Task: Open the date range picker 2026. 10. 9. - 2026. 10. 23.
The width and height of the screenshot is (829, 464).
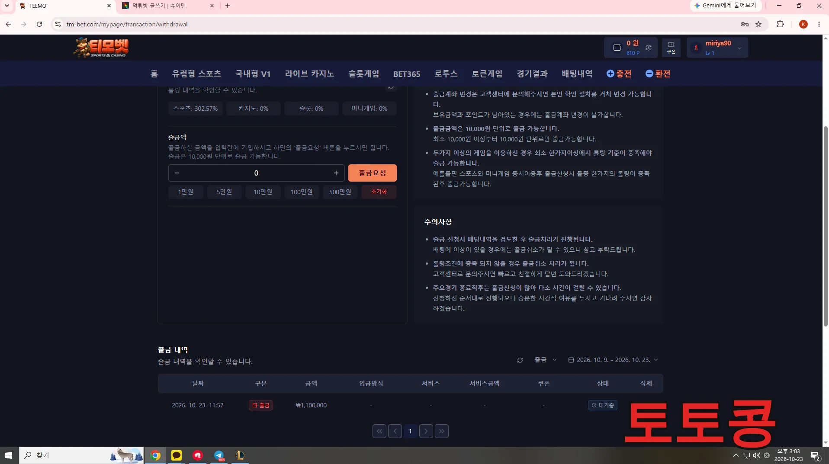Action: click(613, 360)
